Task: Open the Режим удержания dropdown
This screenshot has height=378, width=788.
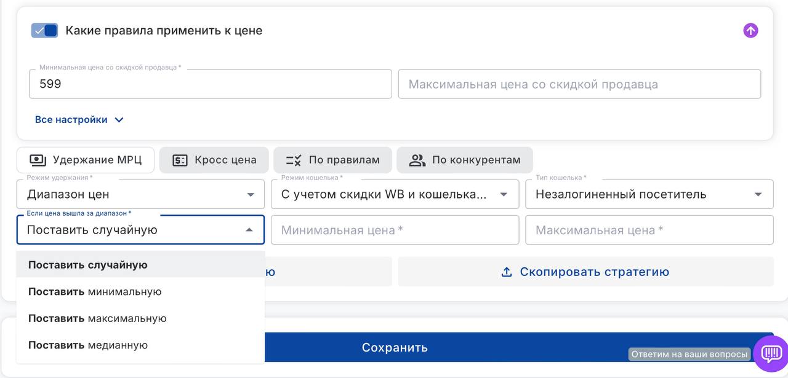Action: (140, 194)
